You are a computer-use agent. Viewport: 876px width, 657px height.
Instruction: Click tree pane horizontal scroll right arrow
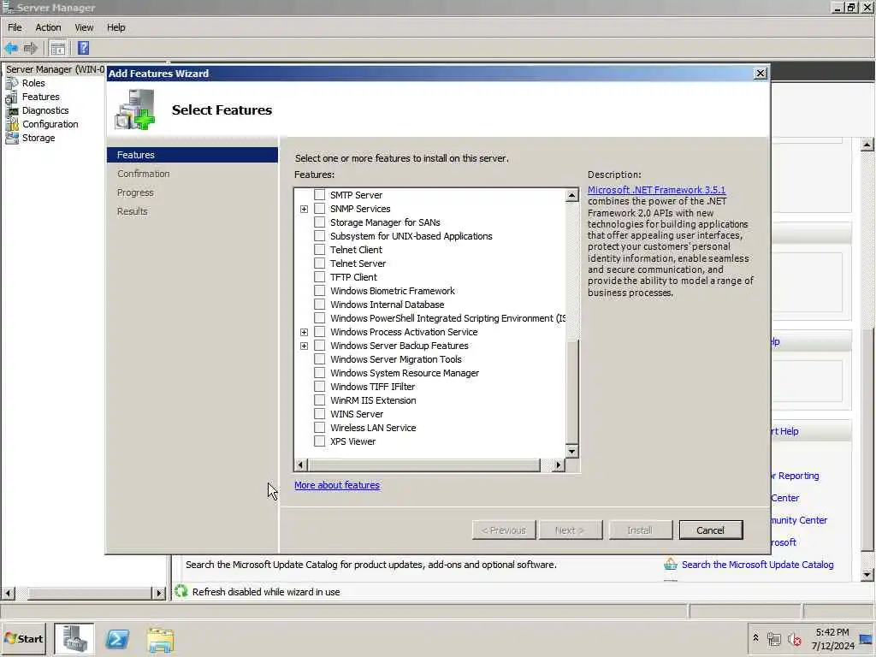coord(159,593)
